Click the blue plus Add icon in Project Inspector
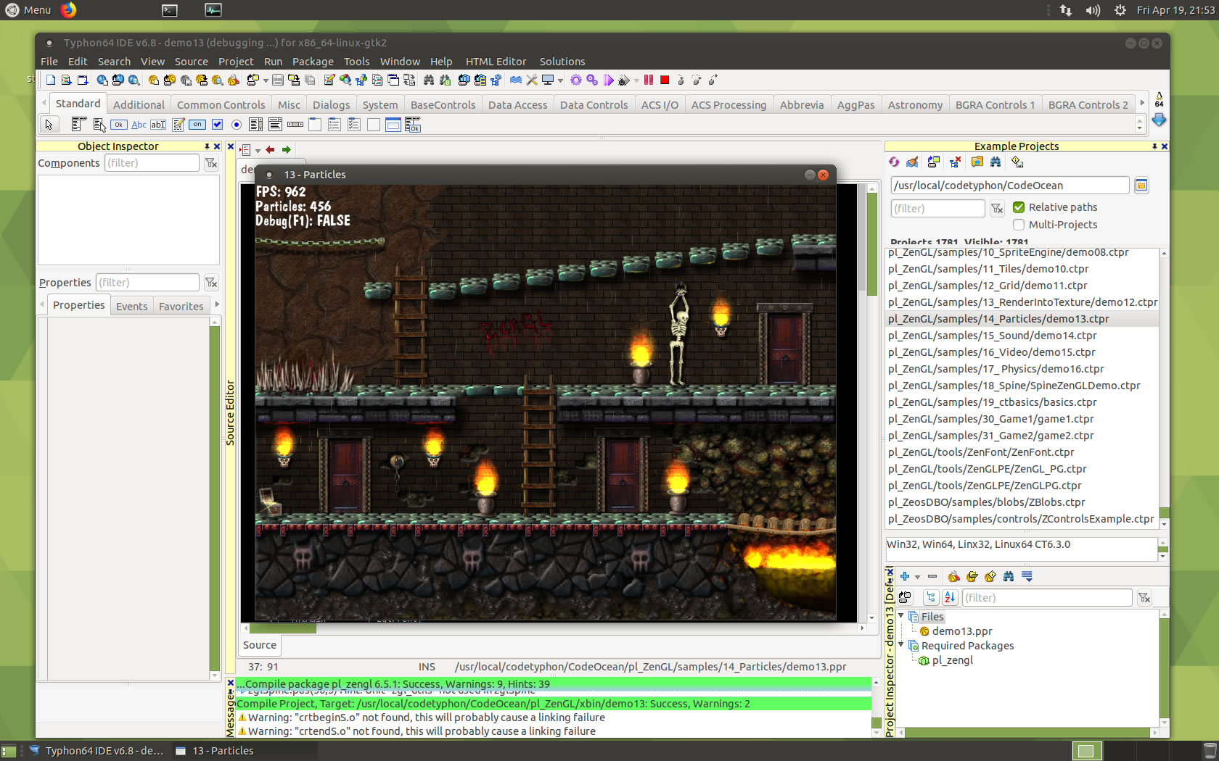The height and width of the screenshot is (761, 1219). pos(905,577)
